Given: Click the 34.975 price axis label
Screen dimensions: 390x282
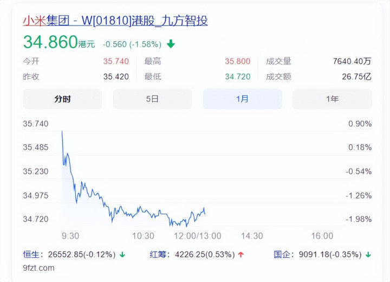Looking at the screenshot, I should (36, 196).
